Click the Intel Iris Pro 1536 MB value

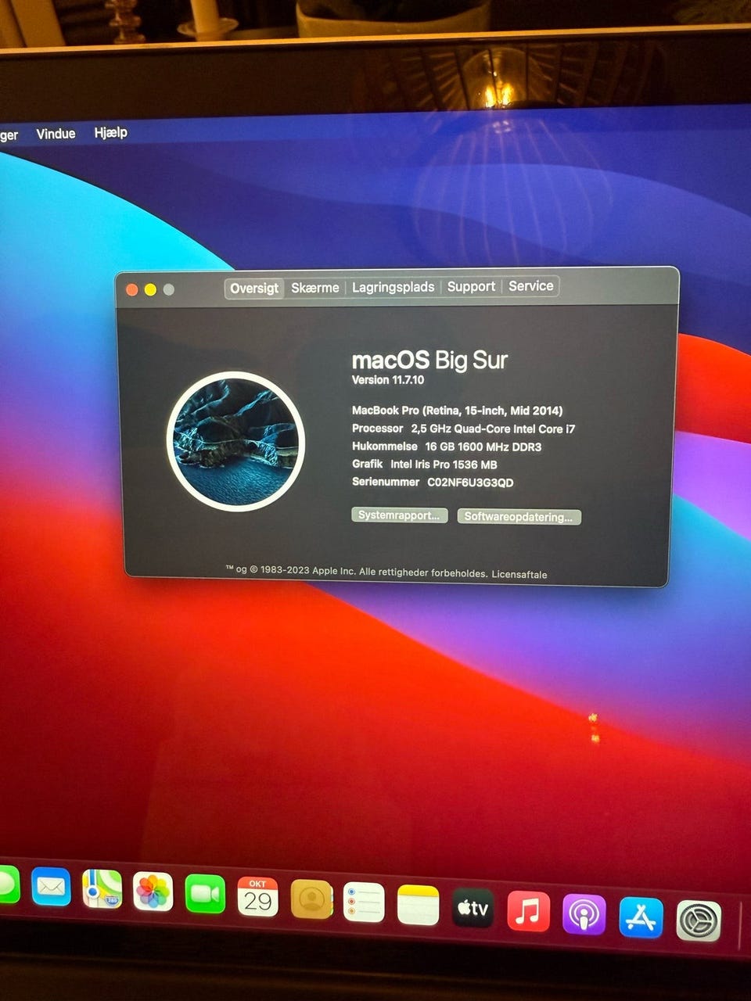(x=444, y=465)
